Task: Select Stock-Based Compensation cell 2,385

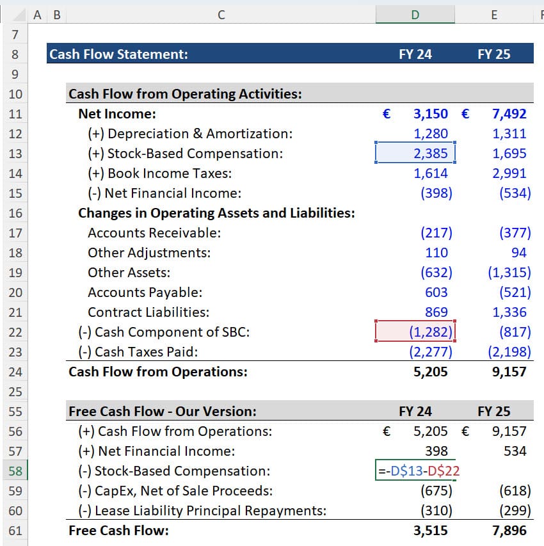Action: (415, 153)
